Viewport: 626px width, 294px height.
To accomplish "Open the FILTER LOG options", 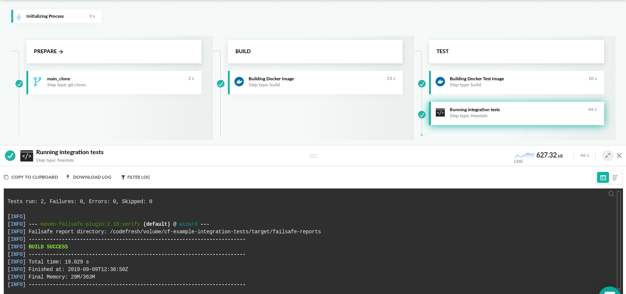I will [x=136, y=177].
